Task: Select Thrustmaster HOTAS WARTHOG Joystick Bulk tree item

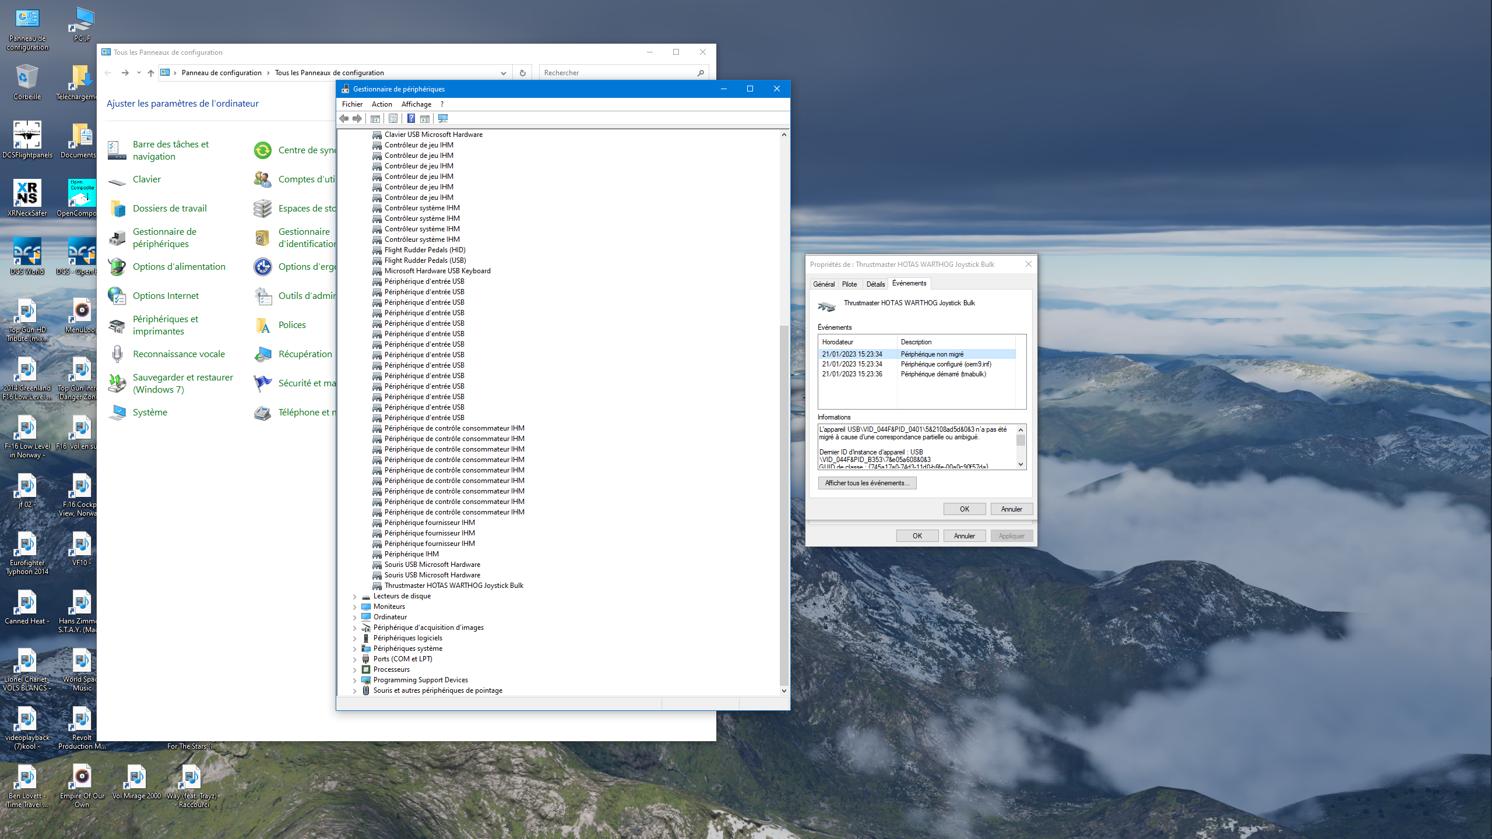Action: (453, 586)
